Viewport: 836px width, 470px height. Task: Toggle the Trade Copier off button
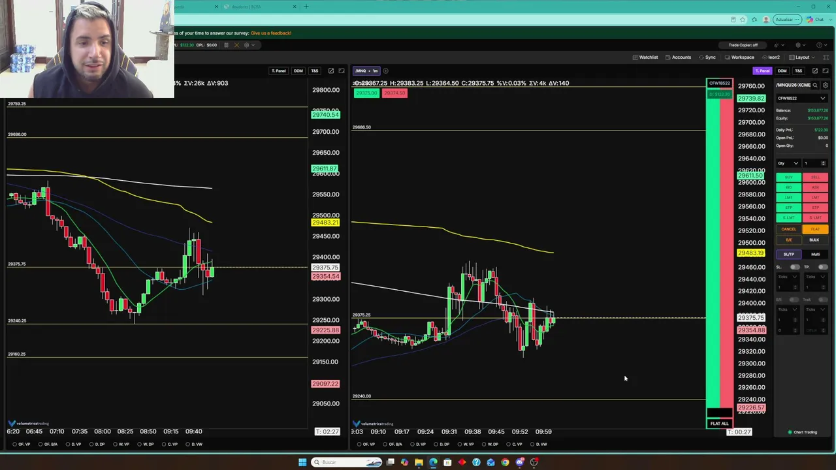[x=743, y=45]
